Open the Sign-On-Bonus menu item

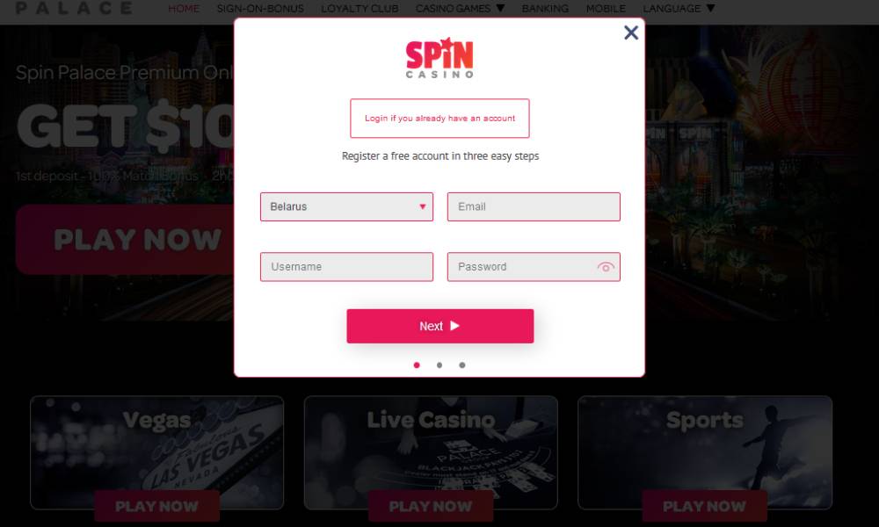point(260,9)
